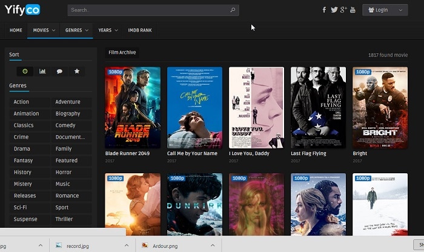
Task: Filter by Family genre
Action: (x=71, y=148)
